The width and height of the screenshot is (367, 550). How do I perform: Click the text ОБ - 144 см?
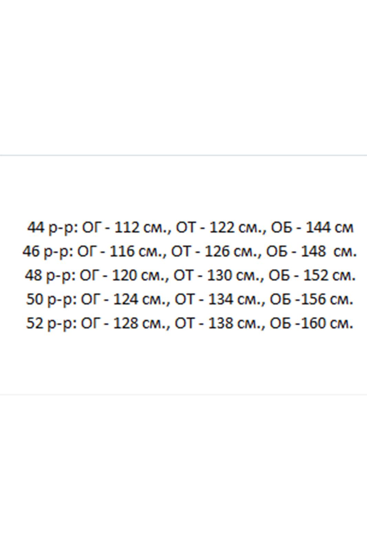click(312, 228)
